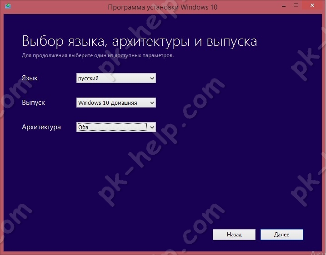The height and width of the screenshot is (255, 326).
Task: Click the setup program icon in title bar
Action: click(8, 6)
